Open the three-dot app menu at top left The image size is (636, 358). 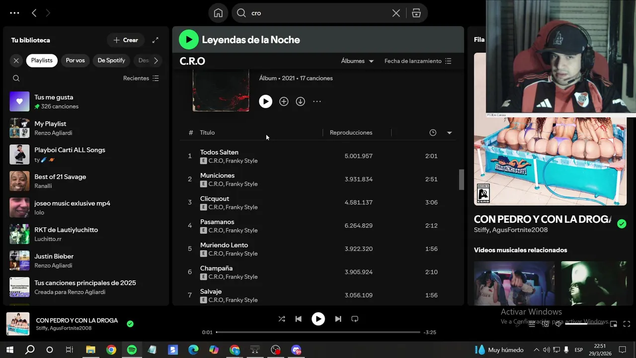(14, 13)
